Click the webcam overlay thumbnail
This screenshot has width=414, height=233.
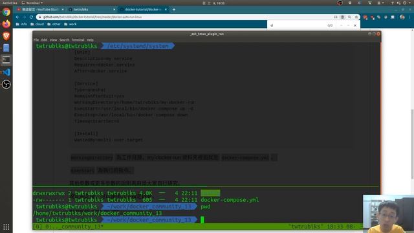[388, 214]
